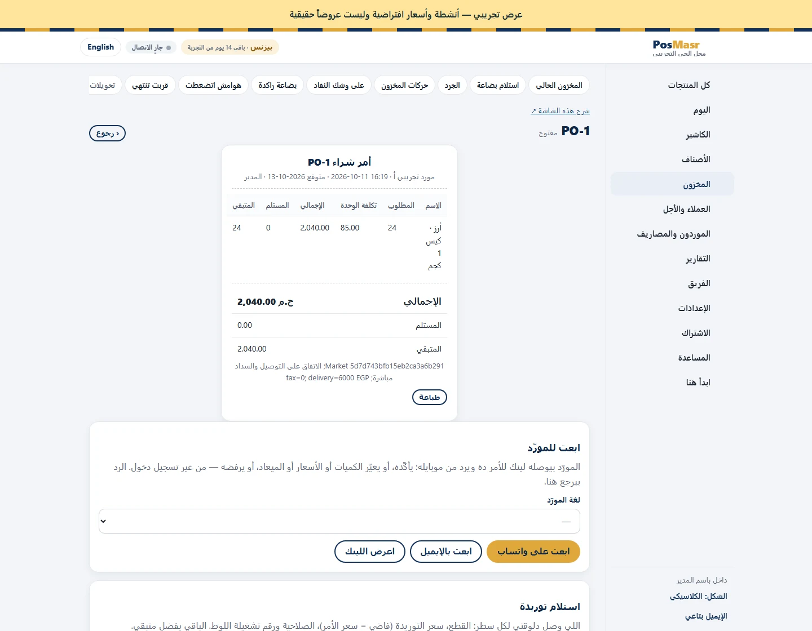Open the كل المنتجات sidebar item
The image size is (812, 631).
point(672,85)
